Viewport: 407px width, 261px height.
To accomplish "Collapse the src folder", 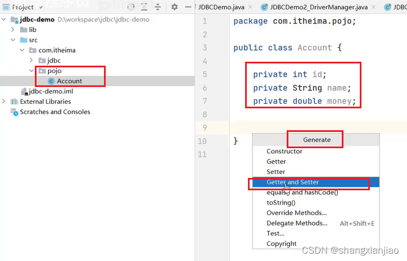I will point(13,40).
